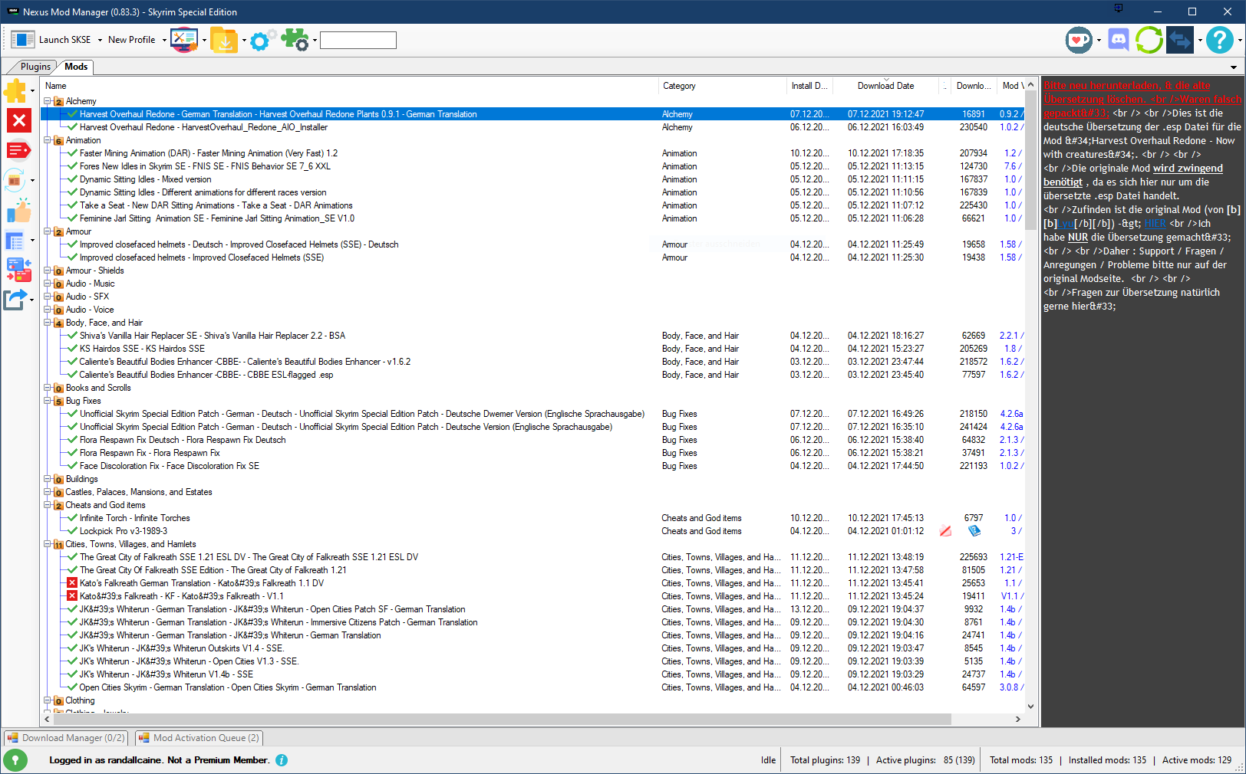Open the Mod Activation Queue tab
The height and width of the screenshot is (774, 1246).
(x=199, y=738)
